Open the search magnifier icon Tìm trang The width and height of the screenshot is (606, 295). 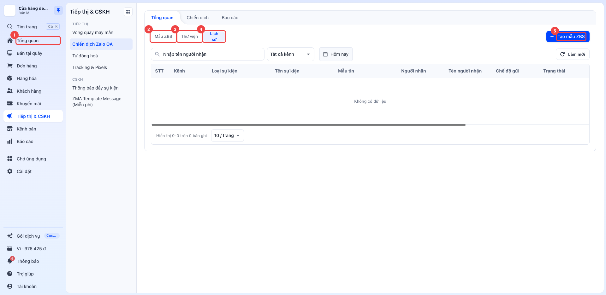click(10, 26)
